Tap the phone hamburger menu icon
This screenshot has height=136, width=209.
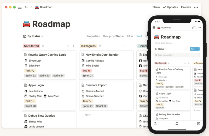[154, 28]
